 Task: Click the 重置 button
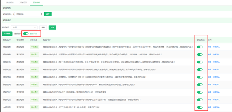click(43, 27)
